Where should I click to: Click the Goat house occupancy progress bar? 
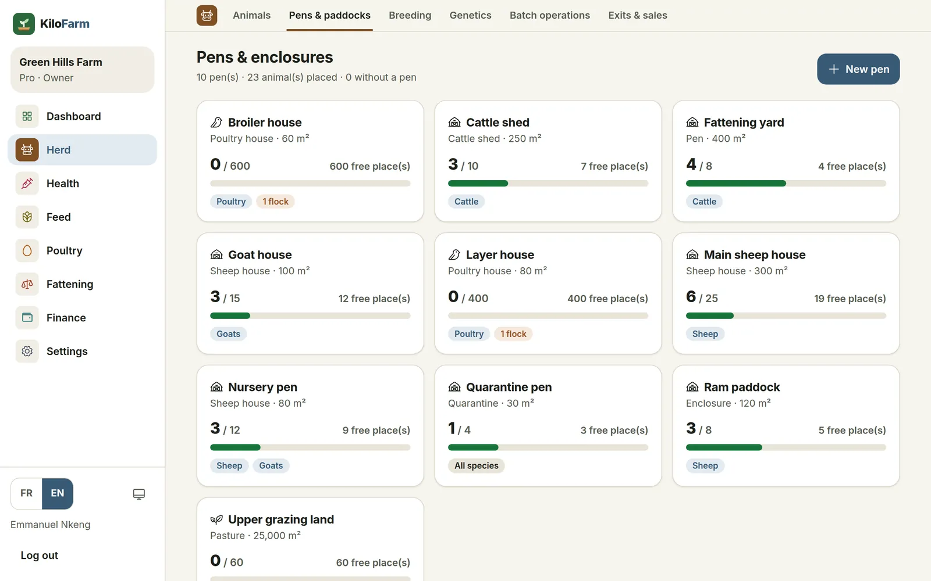coord(310,316)
